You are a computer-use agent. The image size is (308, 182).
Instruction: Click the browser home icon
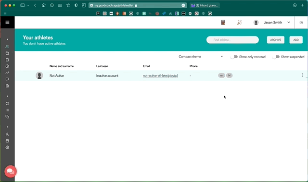(x=44, y=5)
